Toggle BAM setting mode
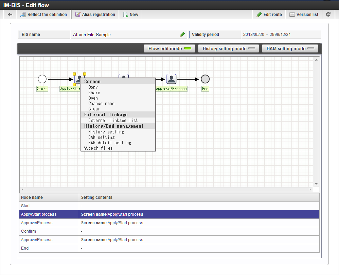The width and height of the screenshot is (339, 275). point(290,48)
